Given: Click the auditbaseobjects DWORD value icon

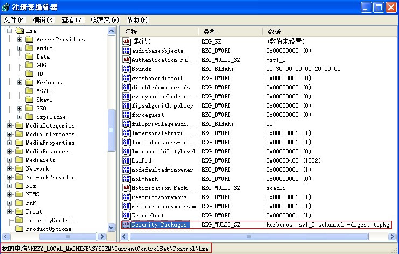Looking at the screenshot, I should click(127, 51).
